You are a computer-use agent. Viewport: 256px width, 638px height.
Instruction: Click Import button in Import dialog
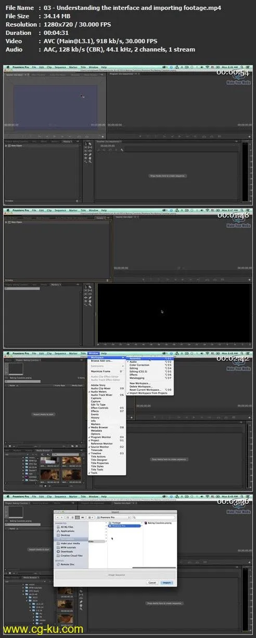[167, 583]
